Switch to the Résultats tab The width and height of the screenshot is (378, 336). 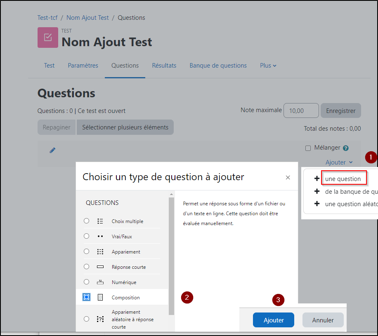click(x=164, y=66)
